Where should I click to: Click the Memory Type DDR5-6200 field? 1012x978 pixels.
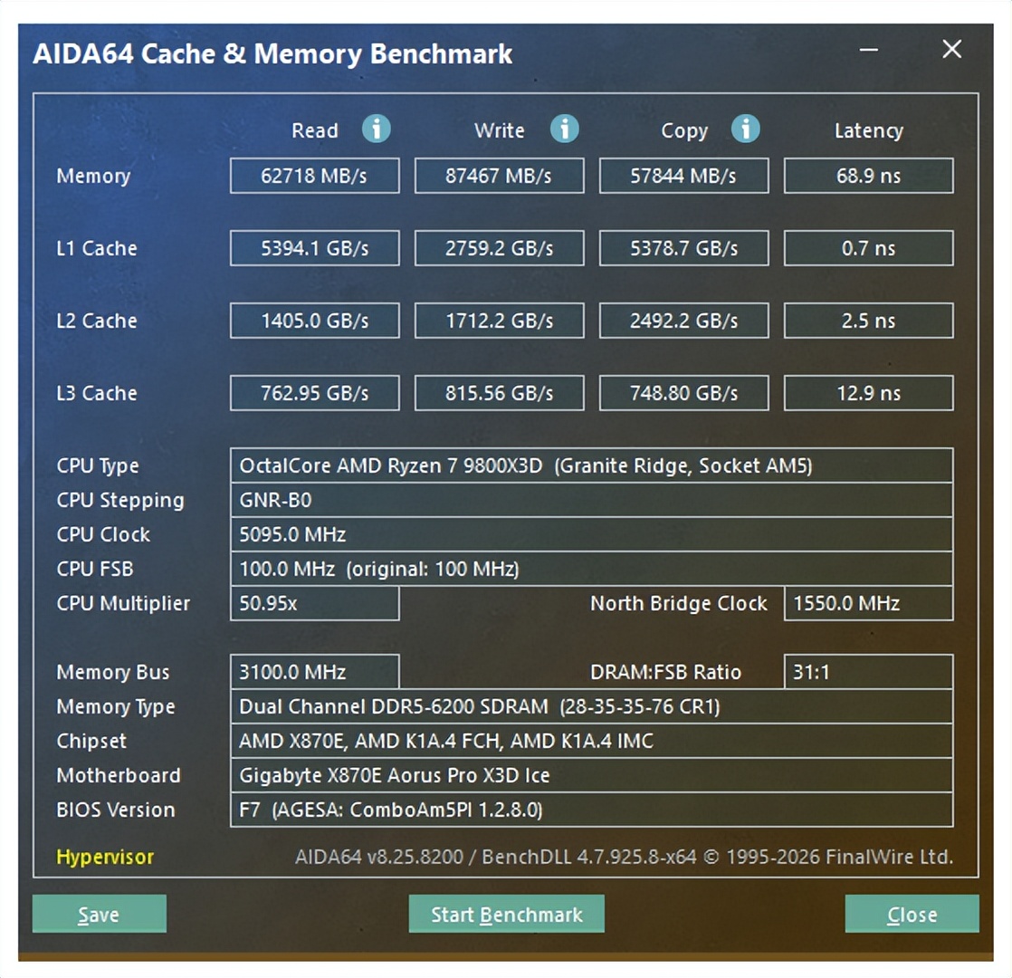[591, 706]
